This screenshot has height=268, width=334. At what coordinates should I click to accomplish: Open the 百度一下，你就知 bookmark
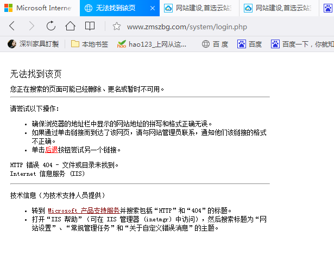click(x=303, y=44)
